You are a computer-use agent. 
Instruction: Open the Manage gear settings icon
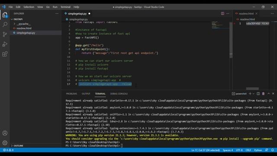[x=5, y=143]
